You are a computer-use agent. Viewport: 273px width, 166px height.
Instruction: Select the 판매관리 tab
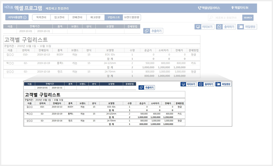[x=77, y=17]
